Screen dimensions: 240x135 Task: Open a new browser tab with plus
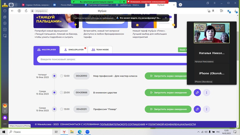180,5
